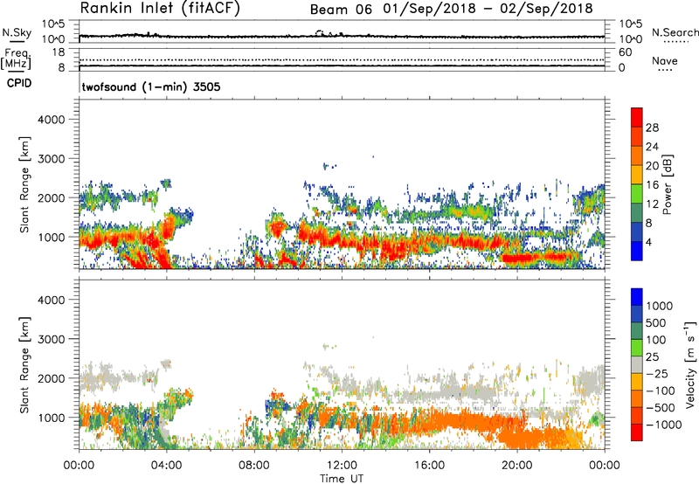Click the "-500" value on Velocity color bar
699x484 pixels.
pos(661,408)
